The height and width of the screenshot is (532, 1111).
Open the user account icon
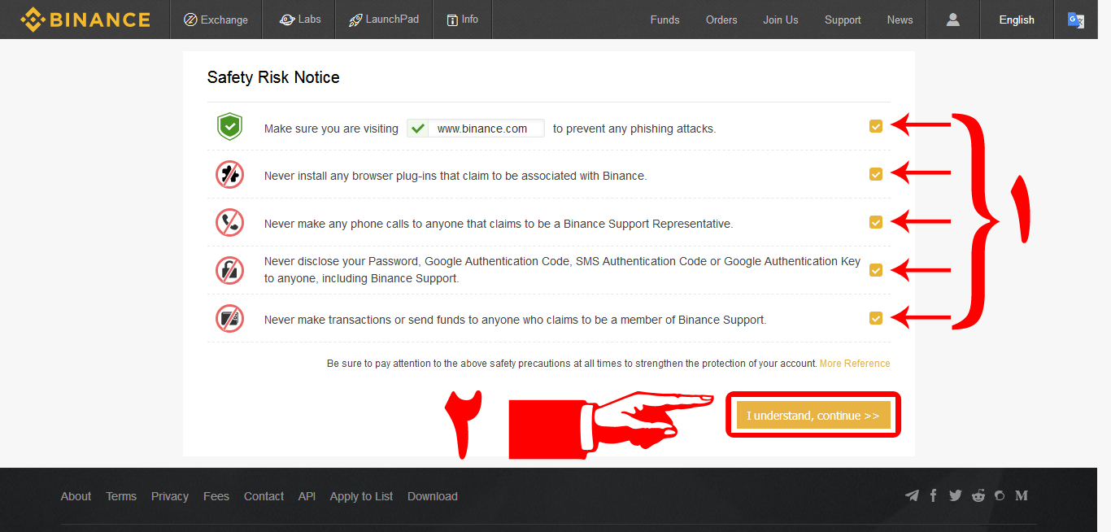click(x=953, y=20)
